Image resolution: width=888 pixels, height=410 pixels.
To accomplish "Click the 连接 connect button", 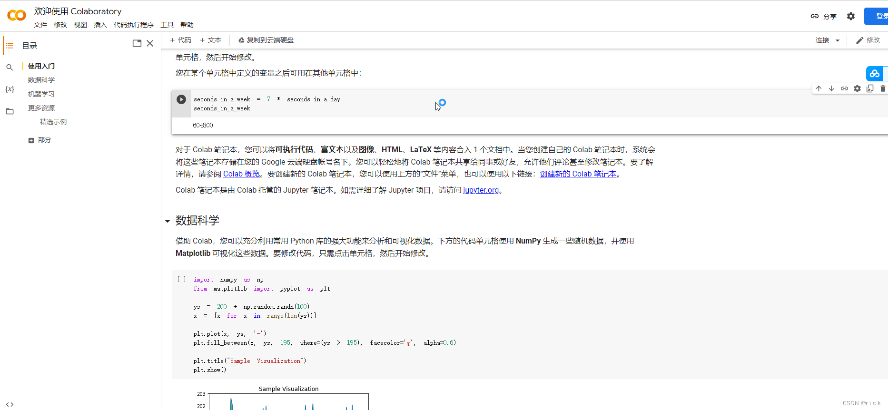I will tap(822, 40).
